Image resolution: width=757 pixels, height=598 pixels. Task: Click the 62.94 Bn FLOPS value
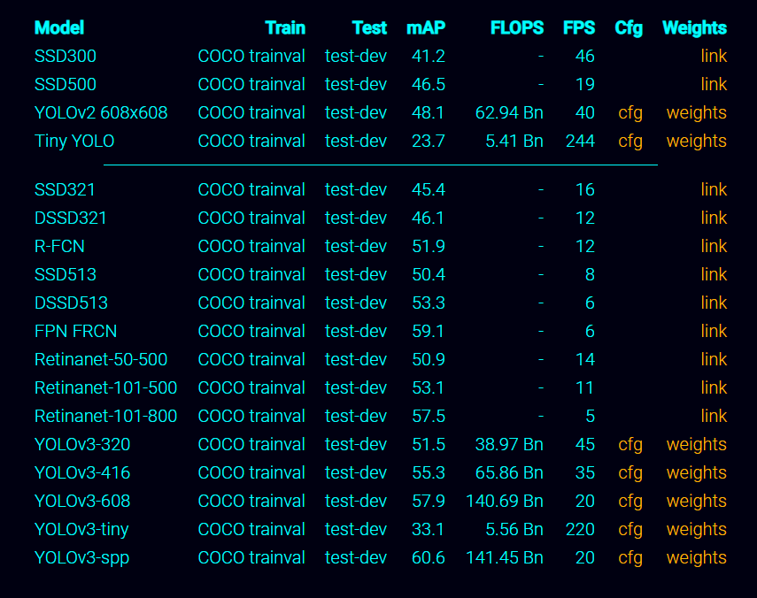pos(509,113)
